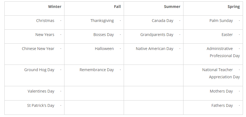Select Palm Sunday in Spring column
The image size is (246, 117).
tap(221, 21)
